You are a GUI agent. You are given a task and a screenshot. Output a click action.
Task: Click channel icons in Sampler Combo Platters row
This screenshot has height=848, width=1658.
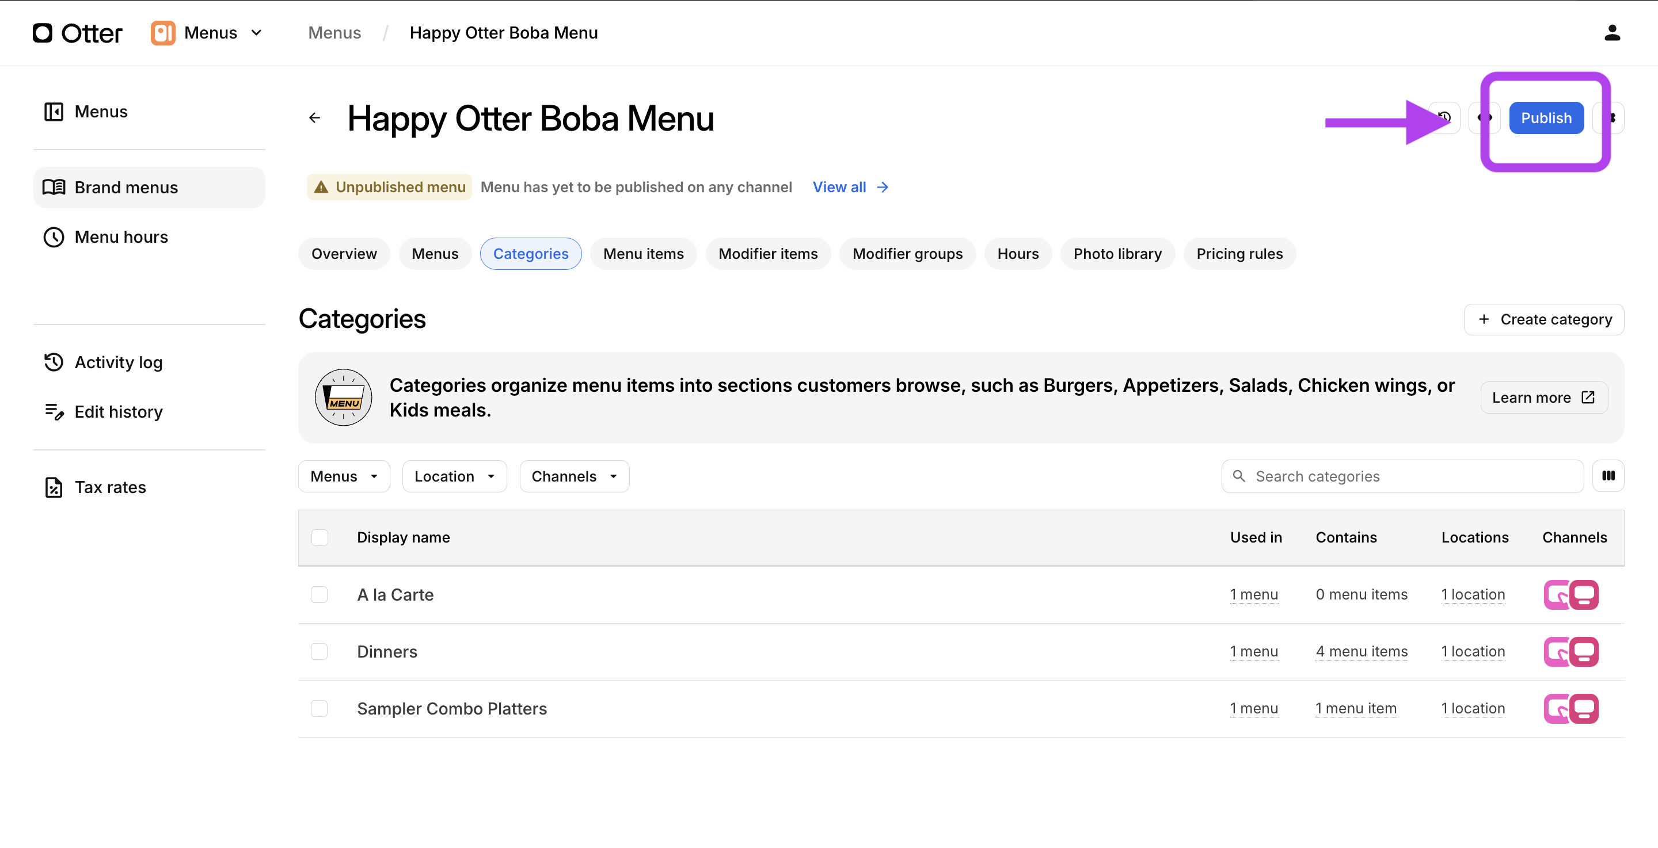(1570, 708)
